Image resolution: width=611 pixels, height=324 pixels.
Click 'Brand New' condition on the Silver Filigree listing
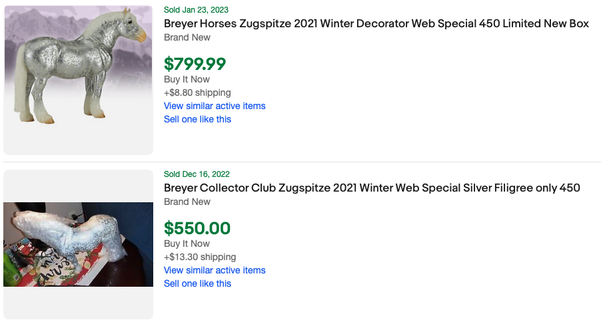(x=187, y=202)
